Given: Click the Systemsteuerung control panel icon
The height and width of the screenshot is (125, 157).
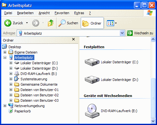Looking at the screenshot, I should click(17, 79).
